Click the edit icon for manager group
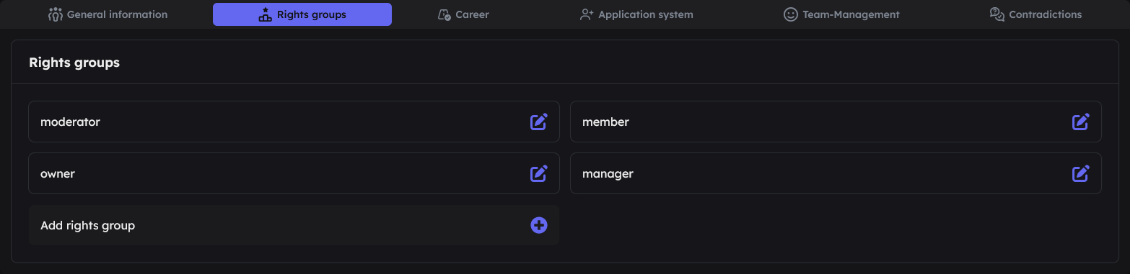Screen dimensions: 1130x274 pyautogui.click(x=1081, y=173)
